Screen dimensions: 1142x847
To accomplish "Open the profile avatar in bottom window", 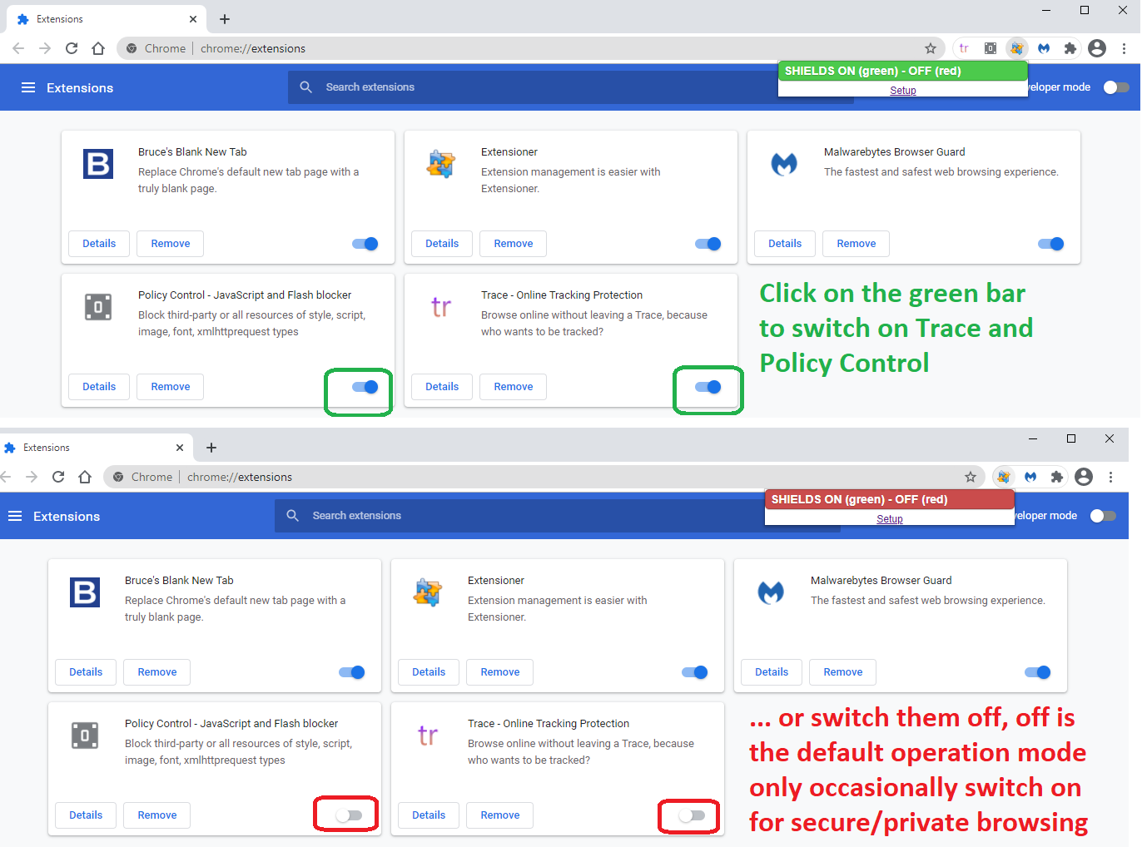I will [1084, 477].
